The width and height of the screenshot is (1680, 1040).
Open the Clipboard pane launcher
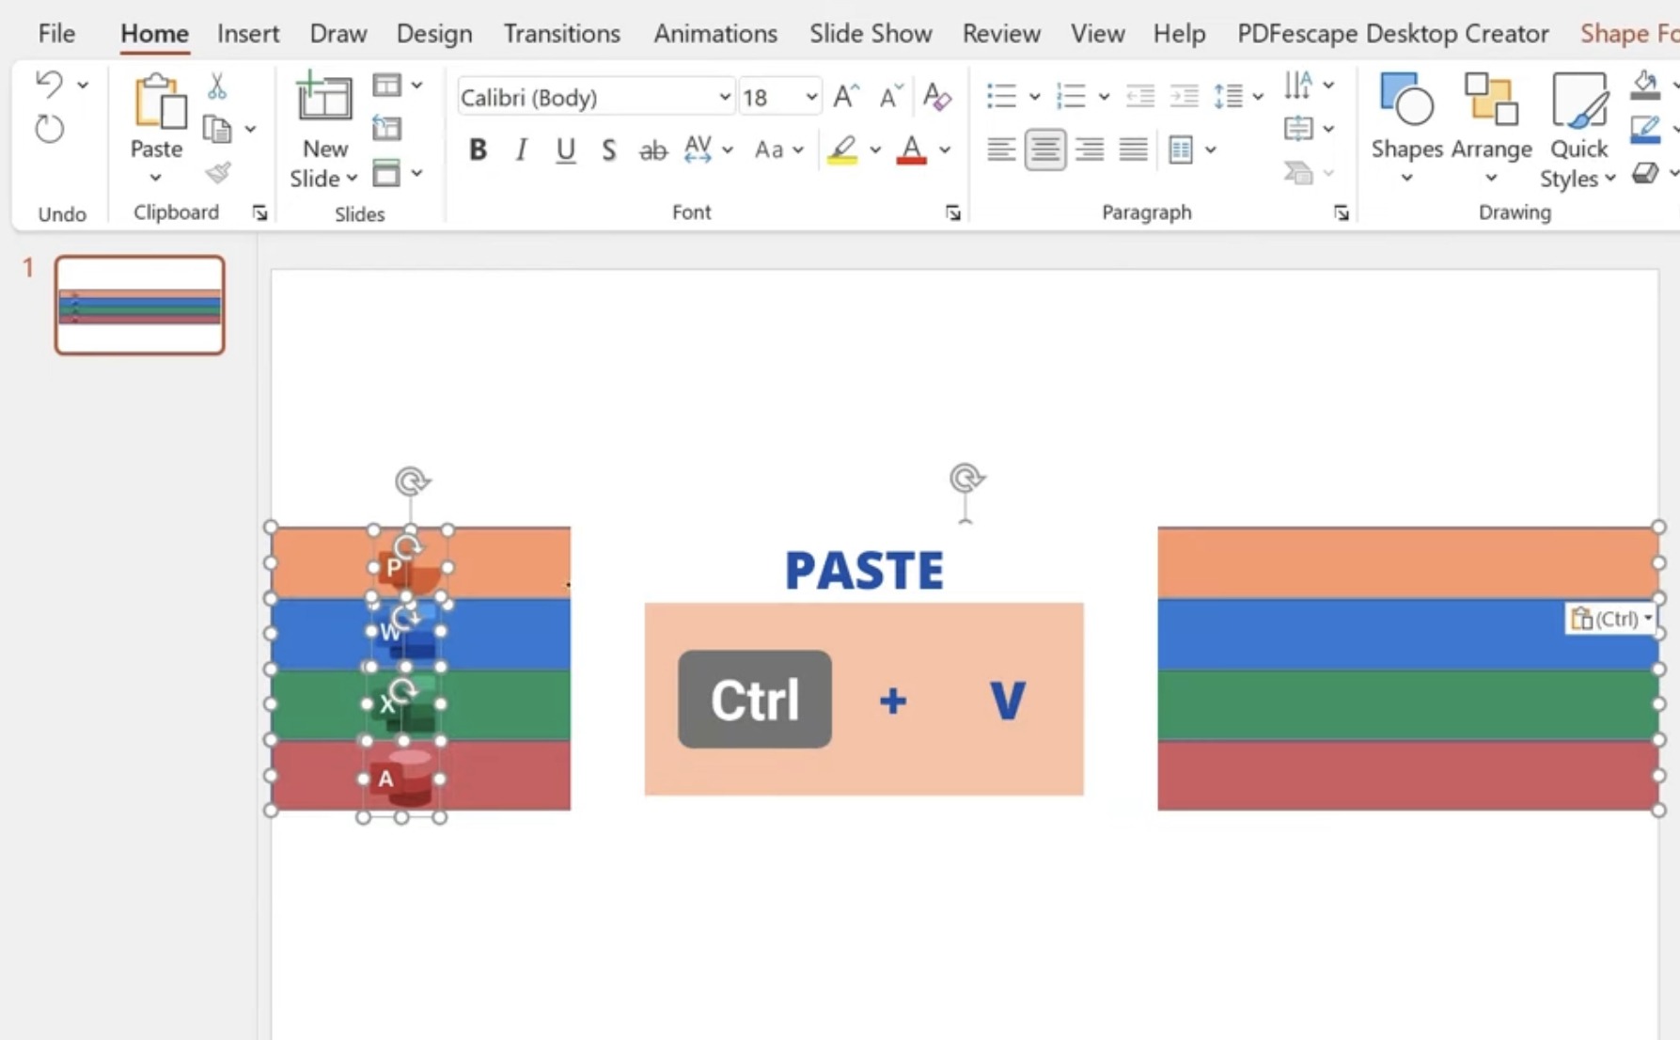[x=259, y=213]
